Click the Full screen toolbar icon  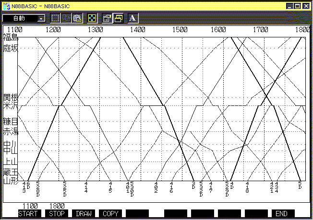pyautogui.click(x=92, y=18)
